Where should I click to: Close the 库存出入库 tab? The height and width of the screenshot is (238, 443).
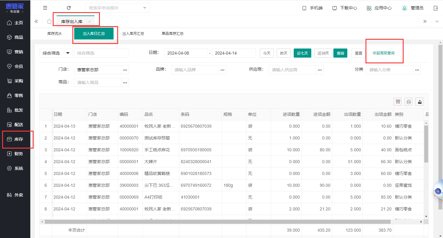click(89, 22)
